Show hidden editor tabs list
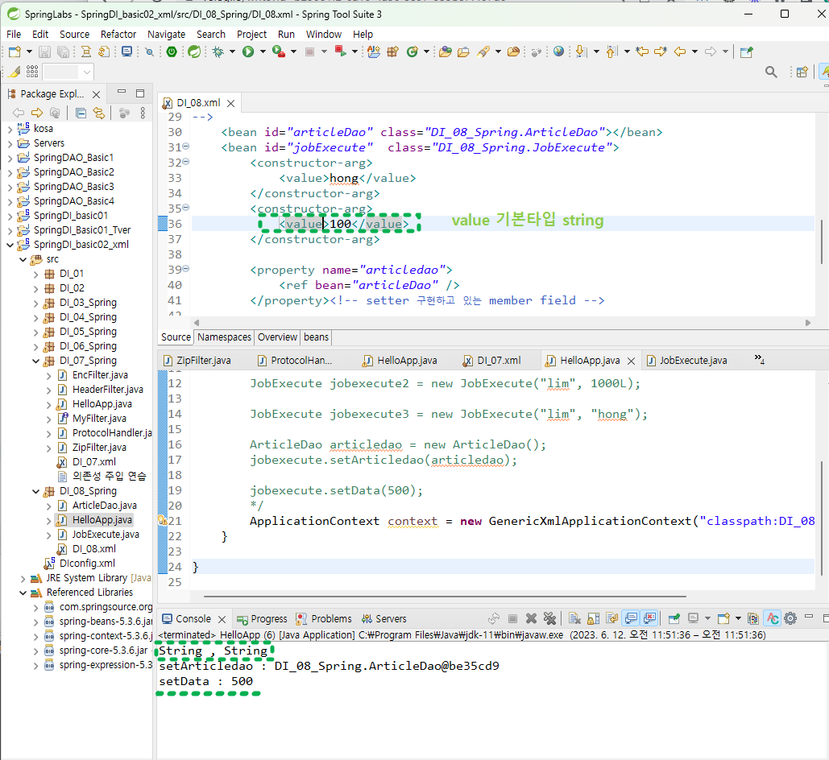This screenshot has width=829, height=760. pos(759,359)
